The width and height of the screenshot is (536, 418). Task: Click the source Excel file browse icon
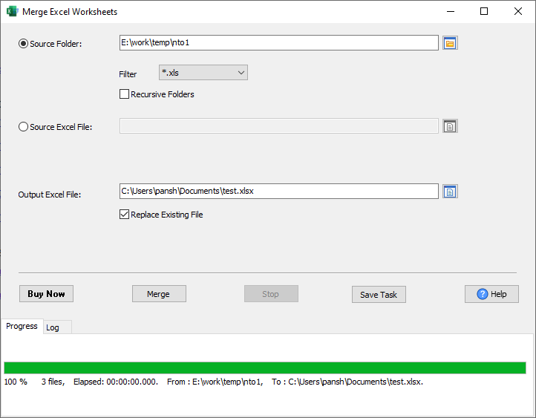450,126
